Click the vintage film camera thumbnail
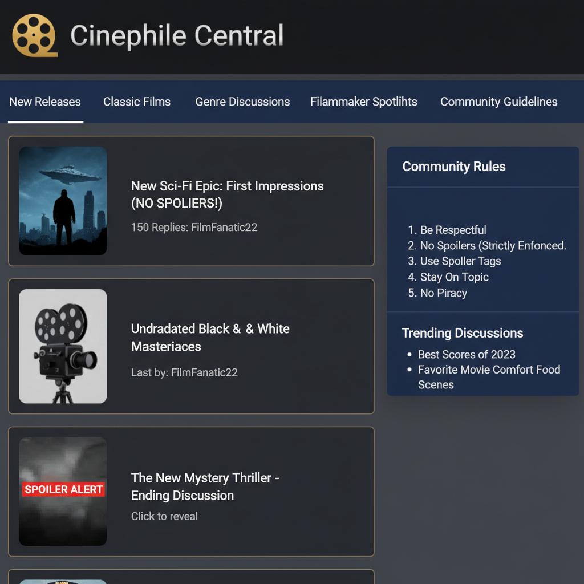Screen dimensions: 584x584 (63, 346)
